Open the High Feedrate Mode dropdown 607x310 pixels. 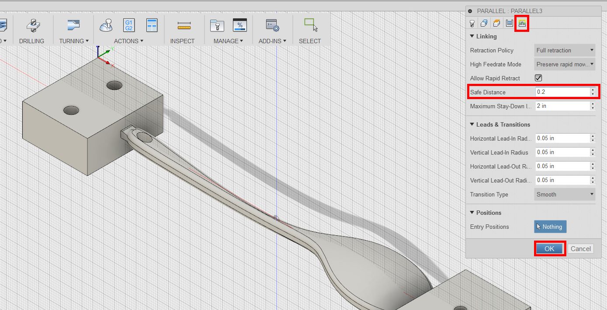coord(565,64)
